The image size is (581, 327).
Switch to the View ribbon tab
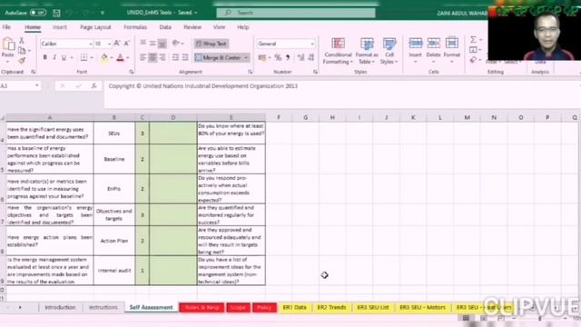pos(219,27)
